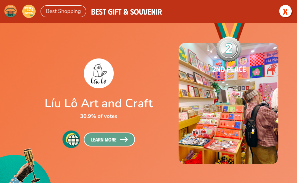Open the website via the globe icon
Screen dimensions: 297x183
(x=71, y=139)
